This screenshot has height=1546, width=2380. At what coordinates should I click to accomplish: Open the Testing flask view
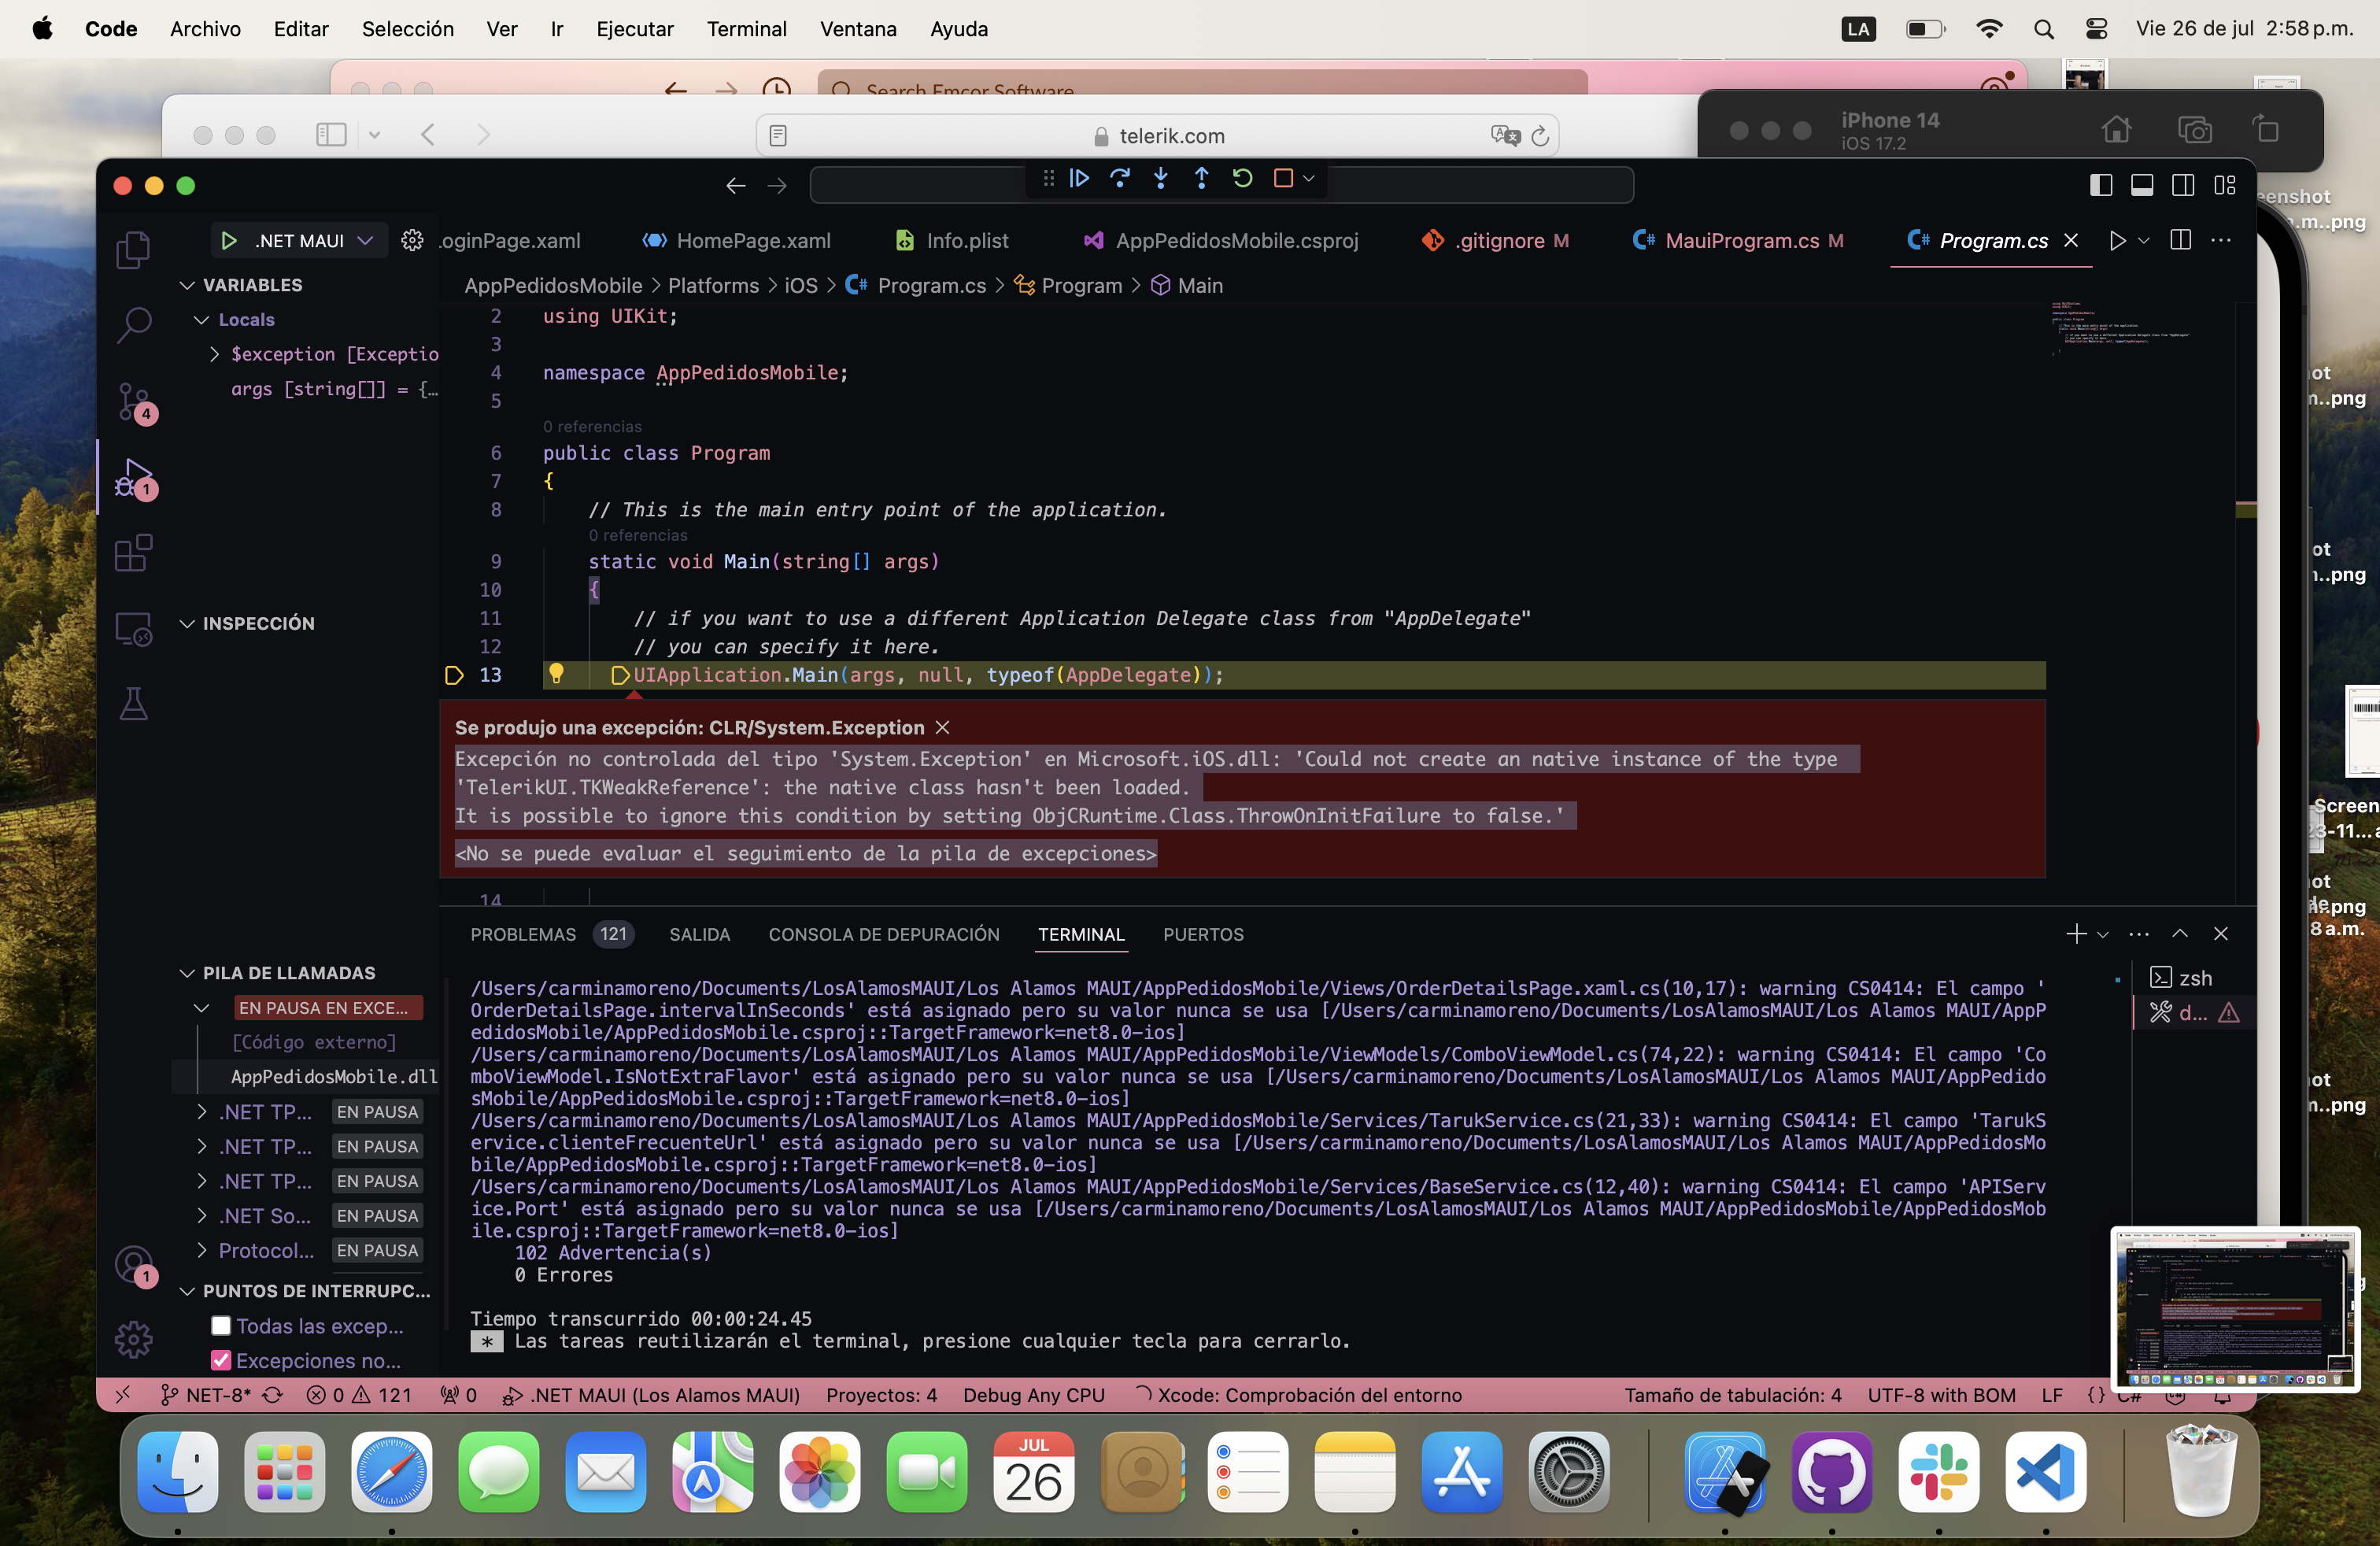pos(133,704)
